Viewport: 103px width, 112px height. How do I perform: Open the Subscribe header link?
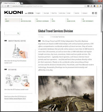point(77,13)
